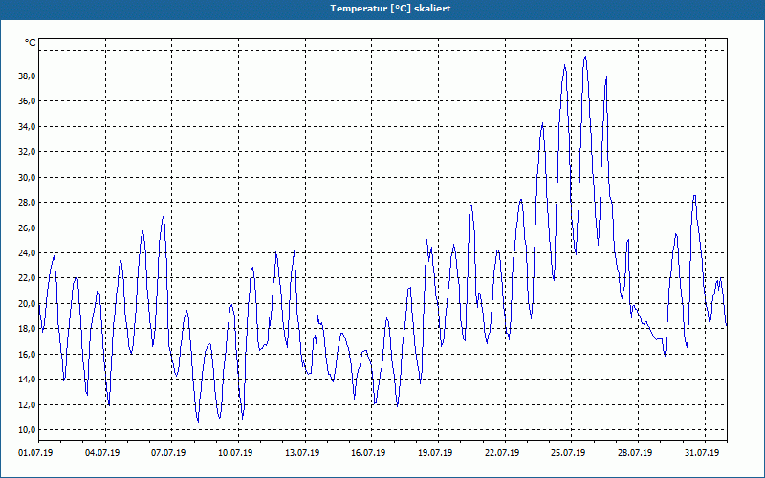
Task: Select the 12,0 y-axis label
Action: click(x=27, y=404)
